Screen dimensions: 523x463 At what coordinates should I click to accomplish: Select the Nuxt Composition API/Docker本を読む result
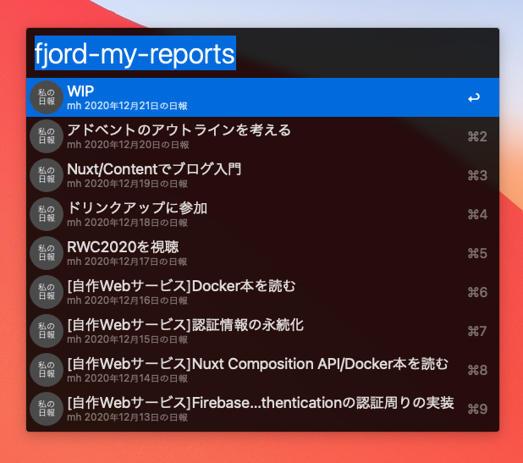point(262,370)
